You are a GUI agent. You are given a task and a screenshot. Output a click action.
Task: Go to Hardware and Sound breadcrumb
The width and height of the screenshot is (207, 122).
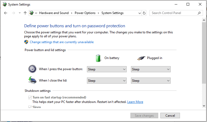54,13
